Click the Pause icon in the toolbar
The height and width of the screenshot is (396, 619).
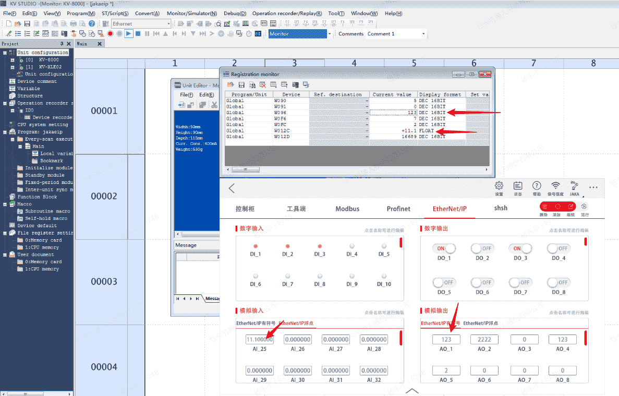[x=147, y=34]
